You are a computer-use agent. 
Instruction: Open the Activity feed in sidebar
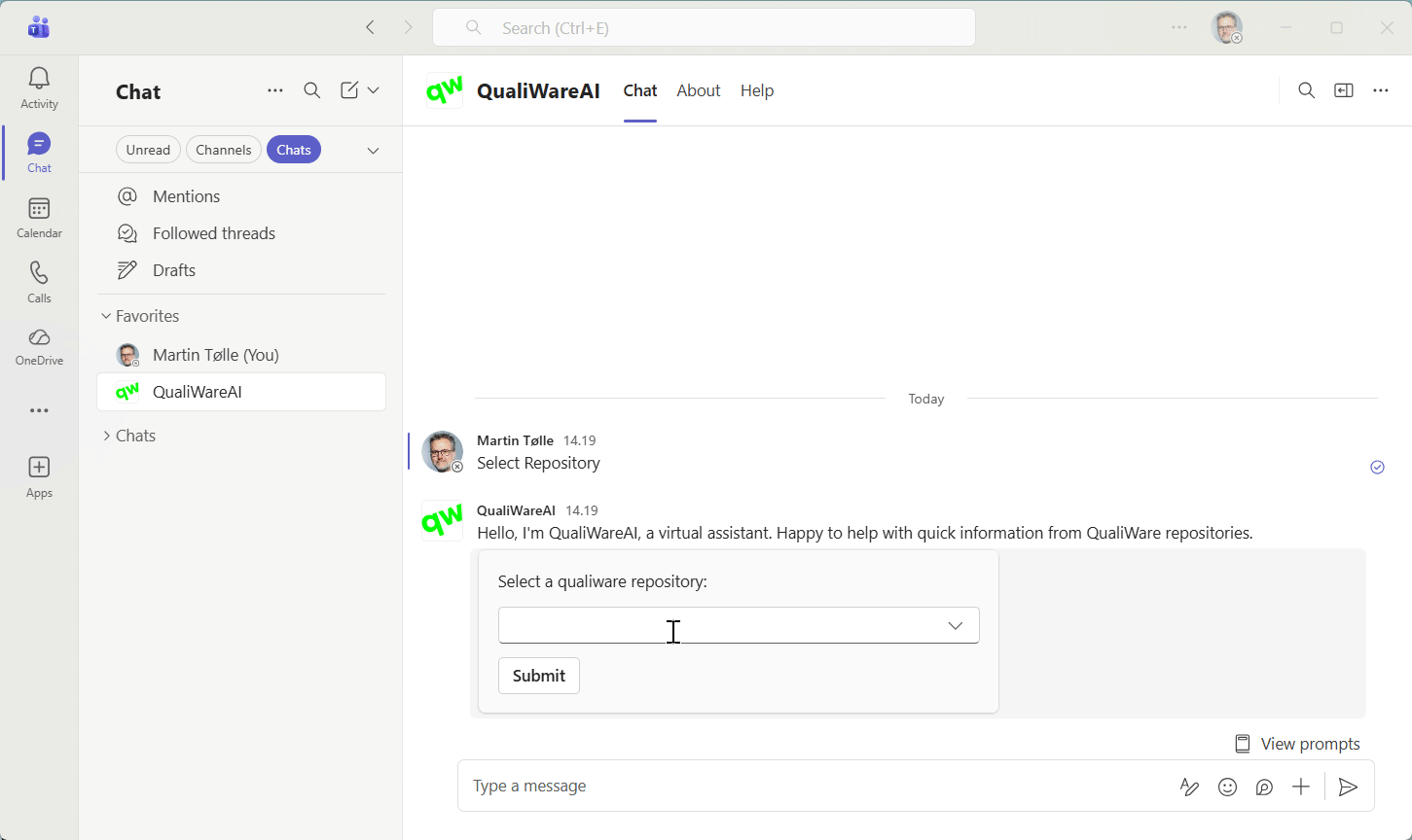(39, 87)
